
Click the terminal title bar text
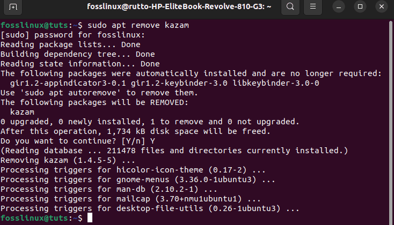pyautogui.click(x=179, y=6)
